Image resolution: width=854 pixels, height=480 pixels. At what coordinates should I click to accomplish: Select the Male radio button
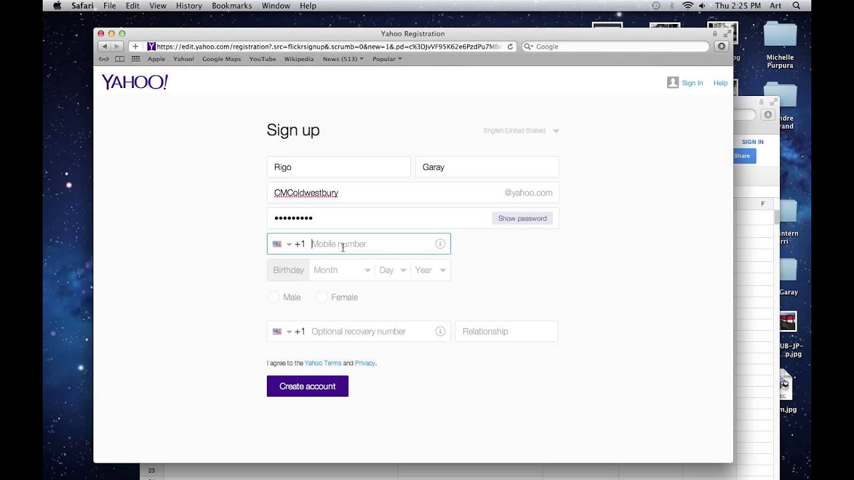click(x=274, y=297)
